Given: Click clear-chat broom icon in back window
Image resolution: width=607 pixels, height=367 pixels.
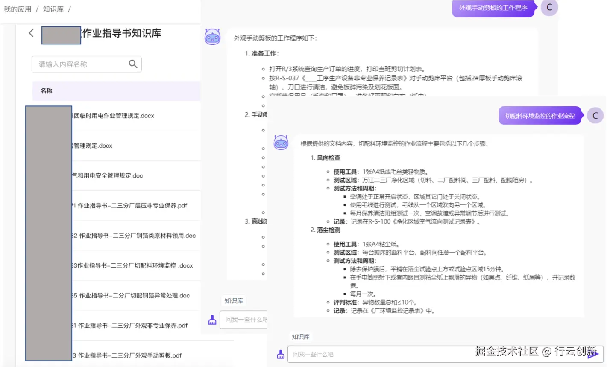Looking at the screenshot, I should pos(212,320).
